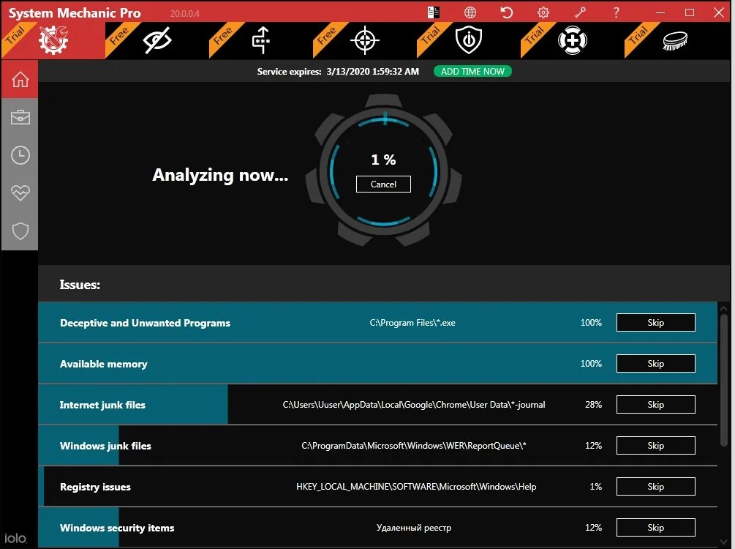735x549 pixels.
Task: Open the System Shield antivirus module
Action: pyautogui.click(x=469, y=40)
